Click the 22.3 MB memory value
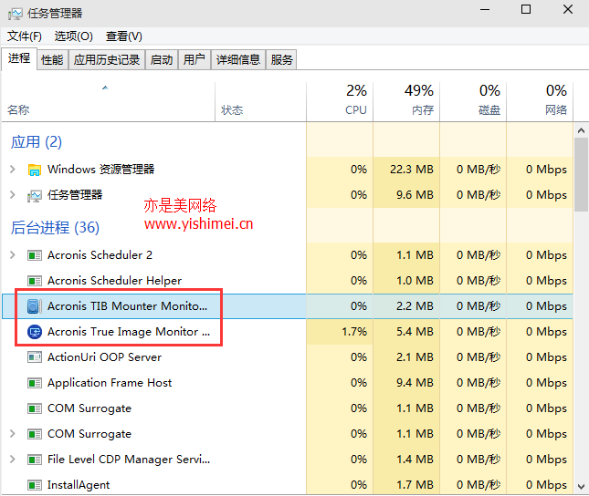 [x=412, y=170]
